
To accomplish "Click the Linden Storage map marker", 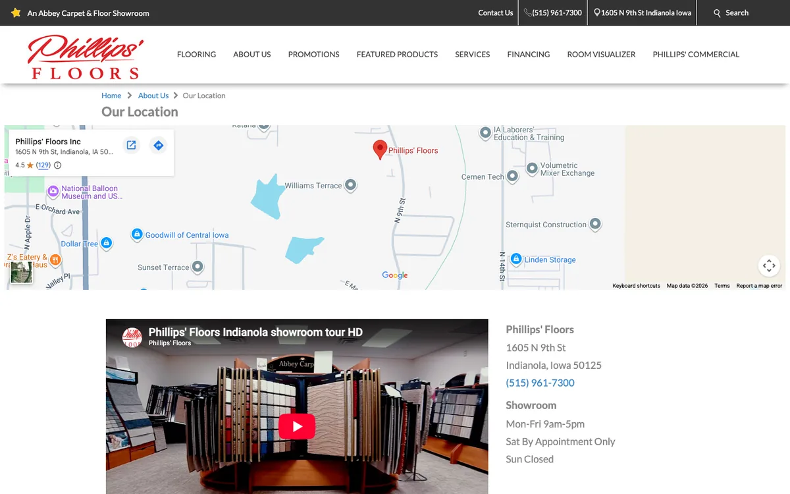I will (516, 260).
